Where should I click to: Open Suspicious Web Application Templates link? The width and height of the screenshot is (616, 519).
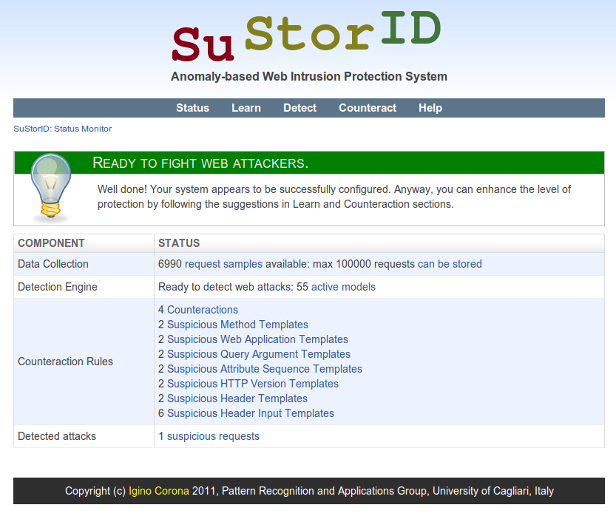coord(257,339)
